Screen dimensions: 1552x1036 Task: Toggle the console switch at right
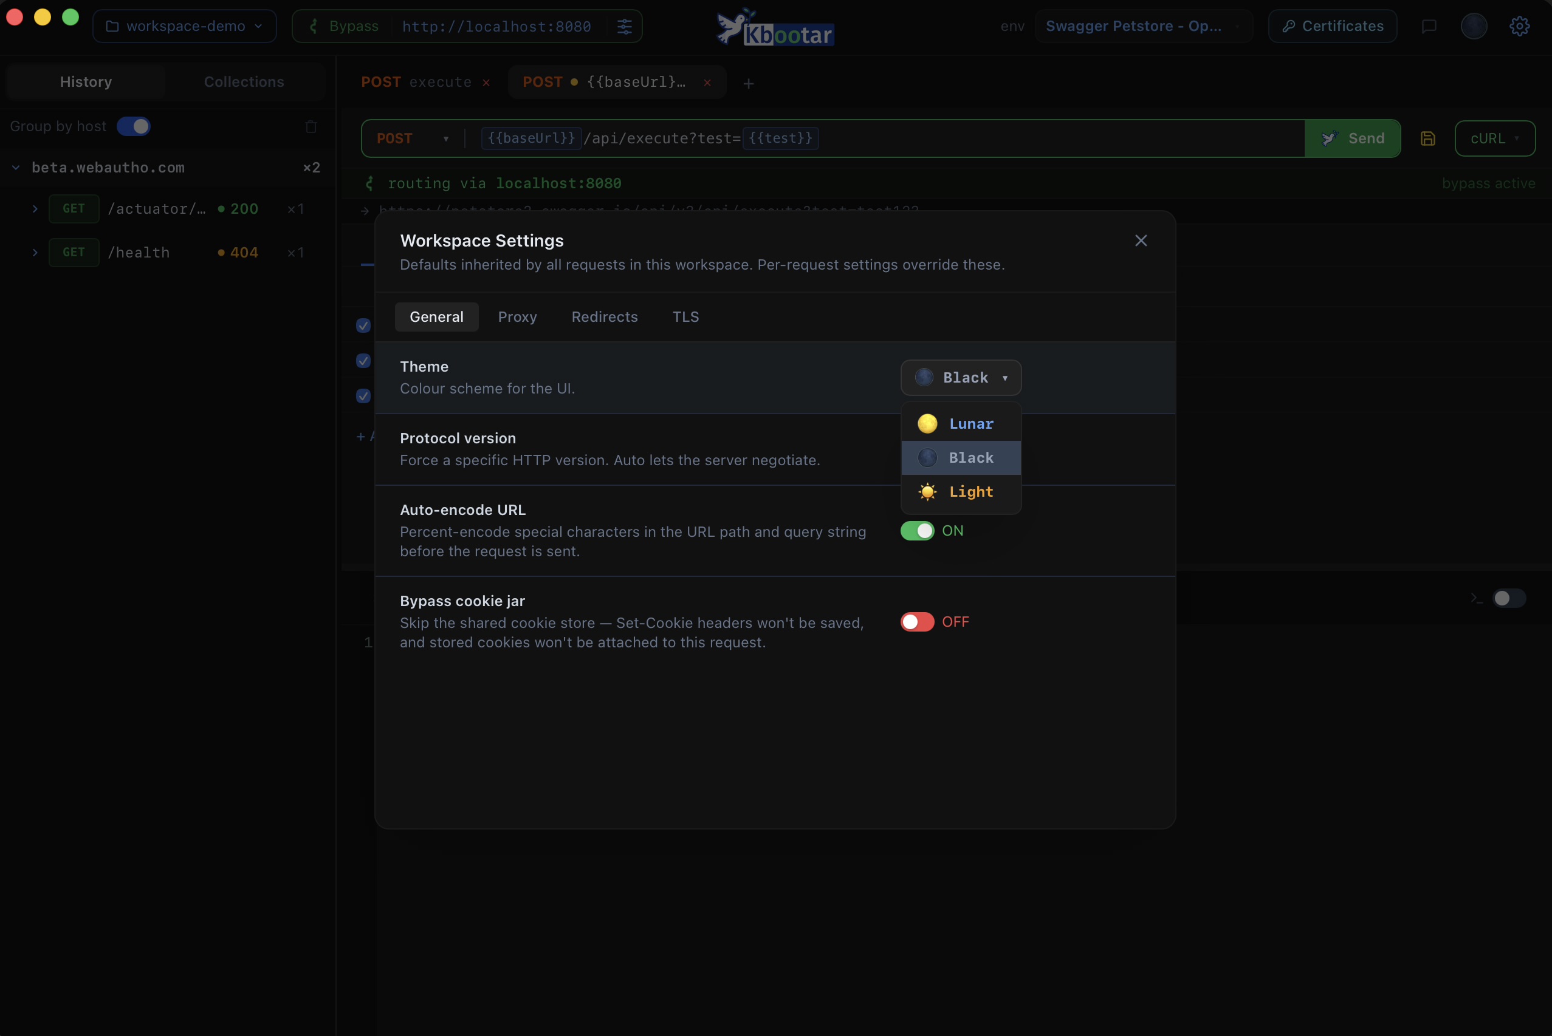[x=1509, y=598]
